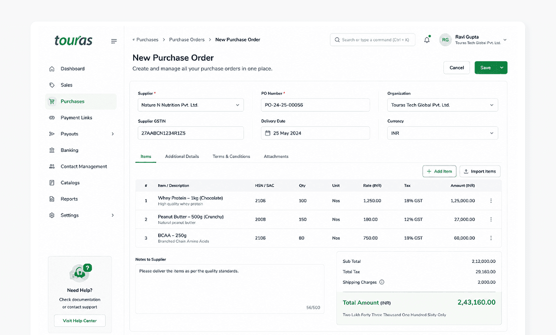Click the Dashboard home icon

click(x=52, y=69)
